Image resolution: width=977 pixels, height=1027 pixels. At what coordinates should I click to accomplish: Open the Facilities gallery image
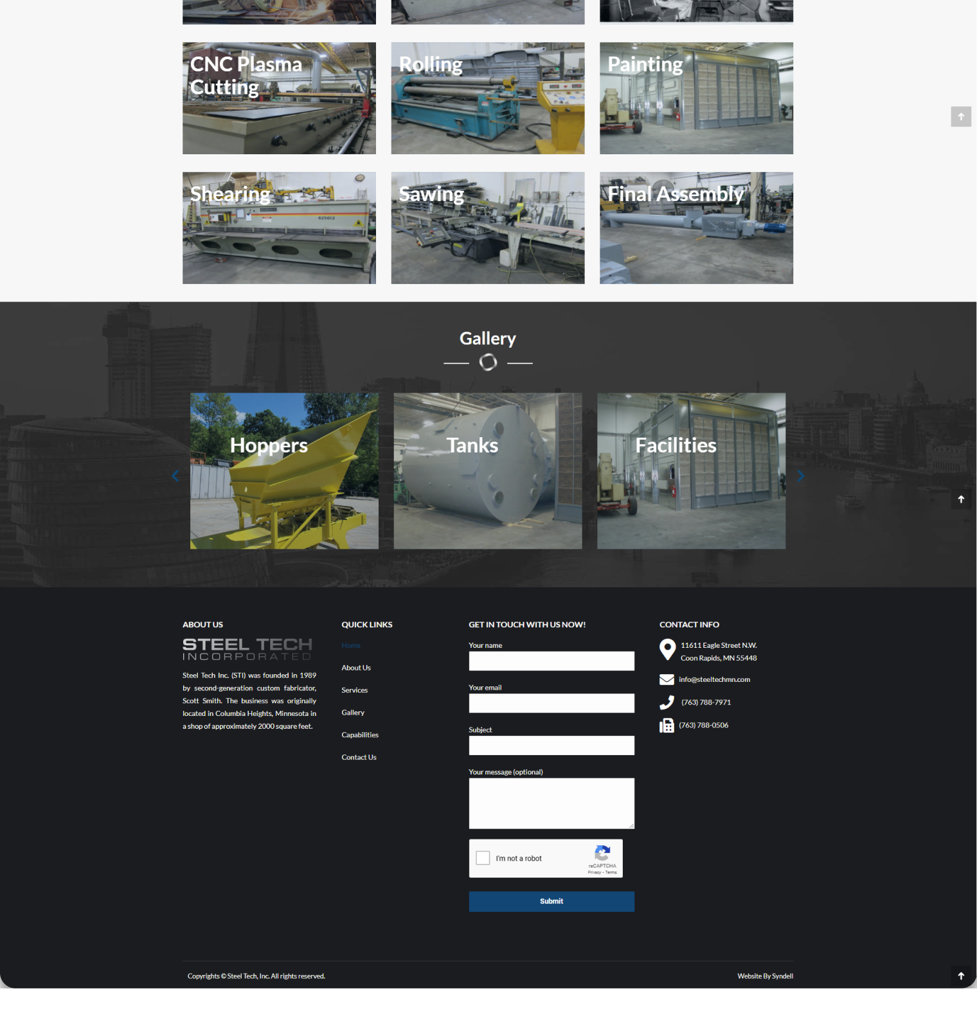click(691, 471)
